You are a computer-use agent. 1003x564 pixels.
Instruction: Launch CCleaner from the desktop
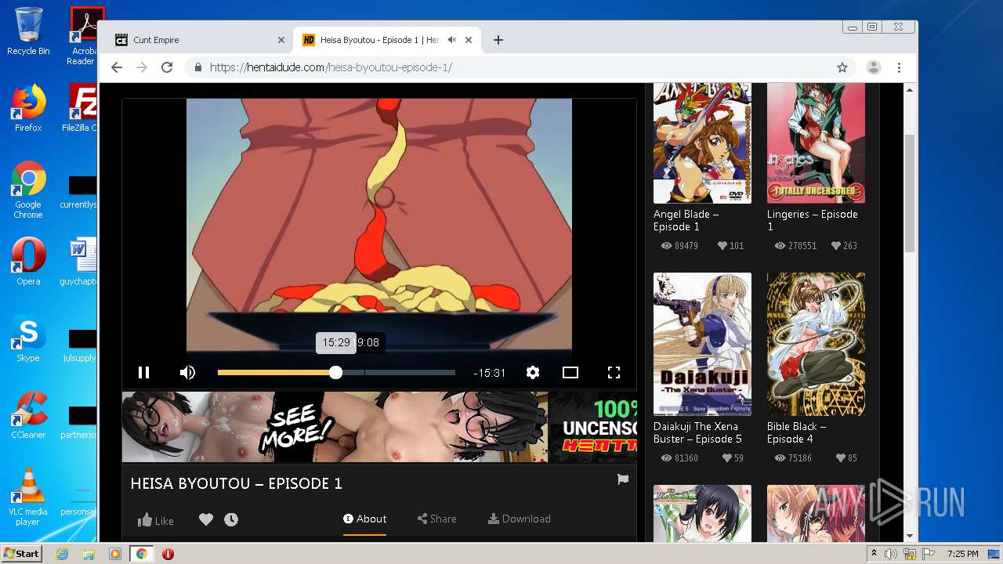click(x=28, y=415)
